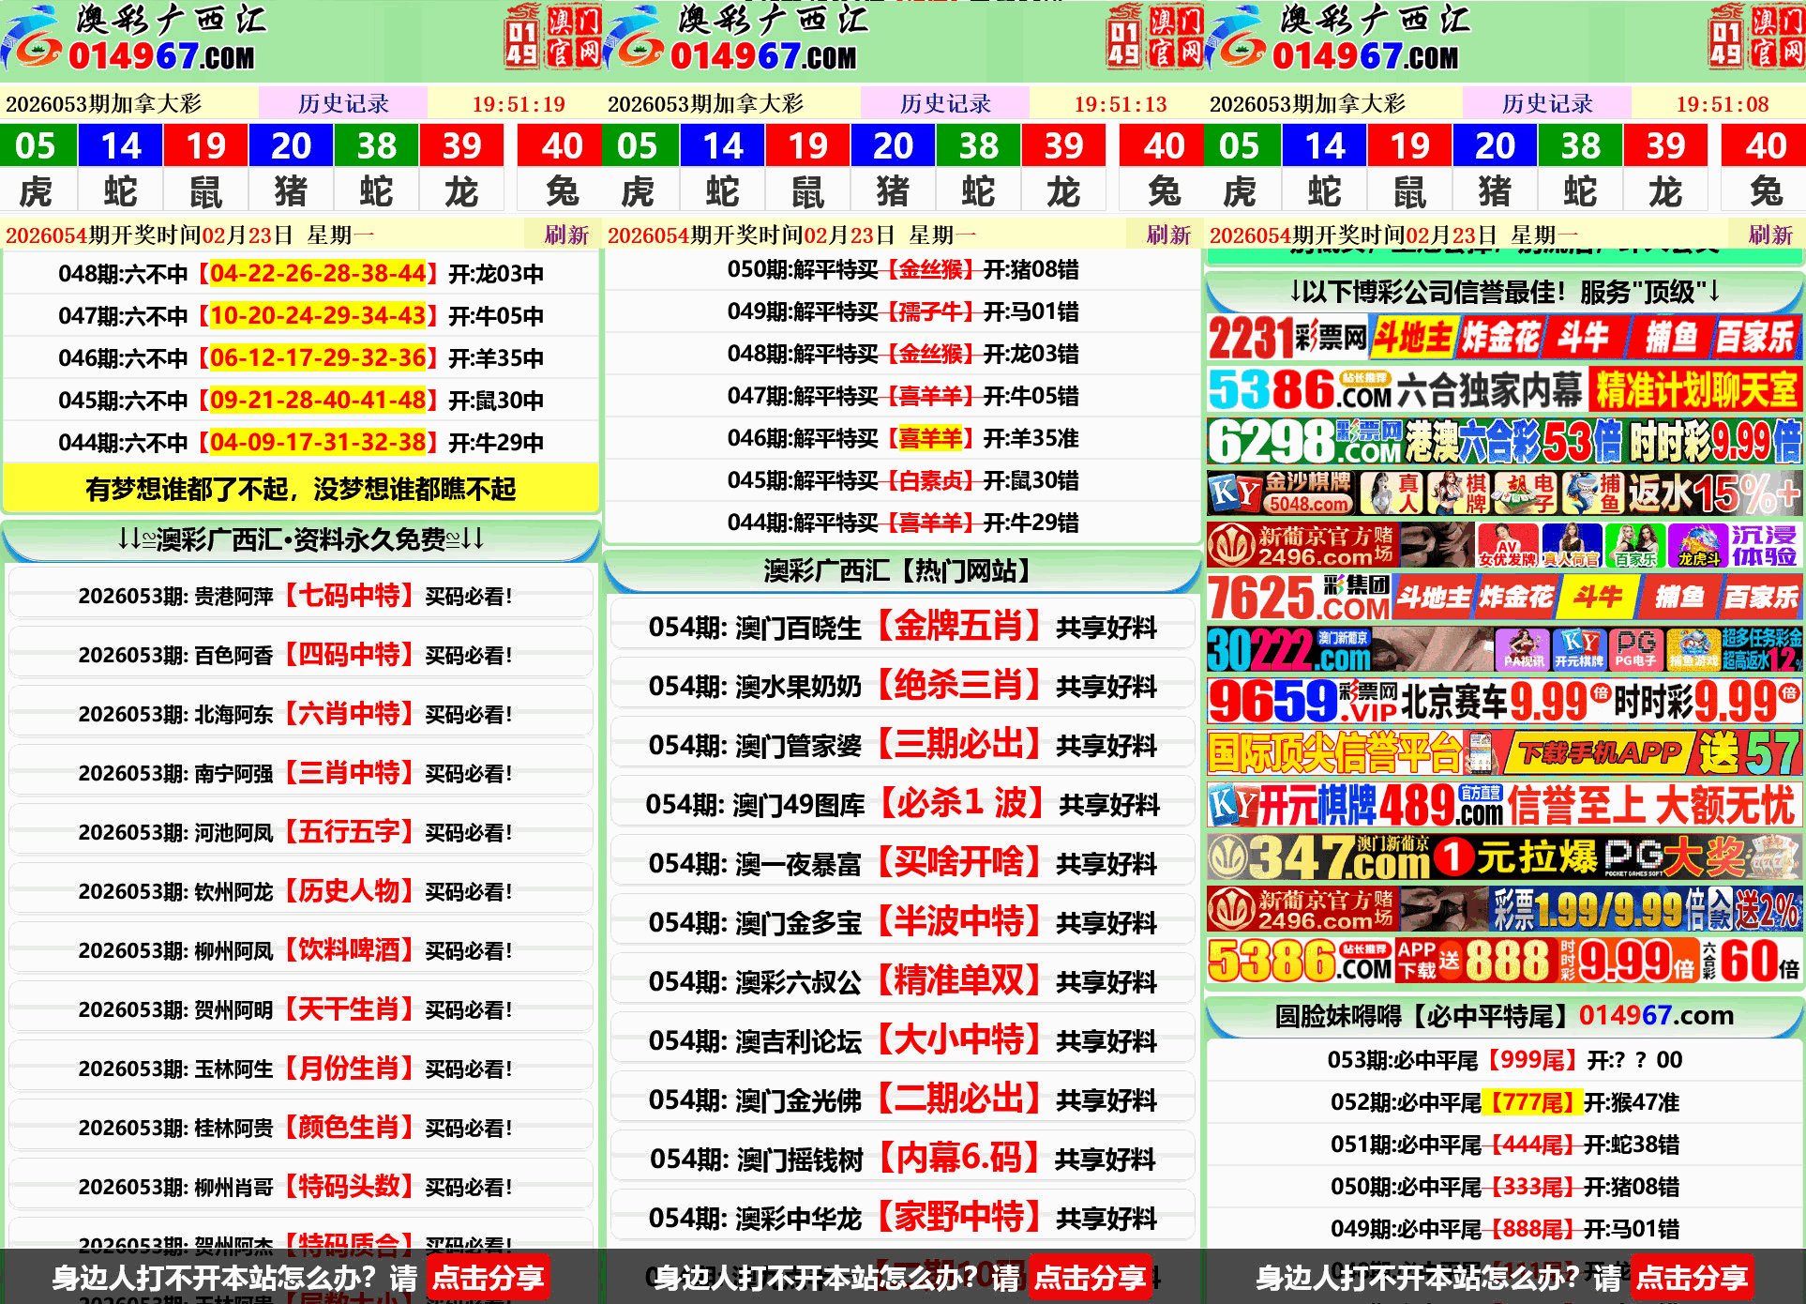This screenshot has height=1304, width=1806.
Task: Click the 澳门百晓生【金牌五肖】link
Action: click(x=902, y=629)
